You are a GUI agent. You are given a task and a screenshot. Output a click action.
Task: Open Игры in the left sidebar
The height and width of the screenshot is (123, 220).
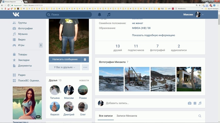(x=21, y=45)
